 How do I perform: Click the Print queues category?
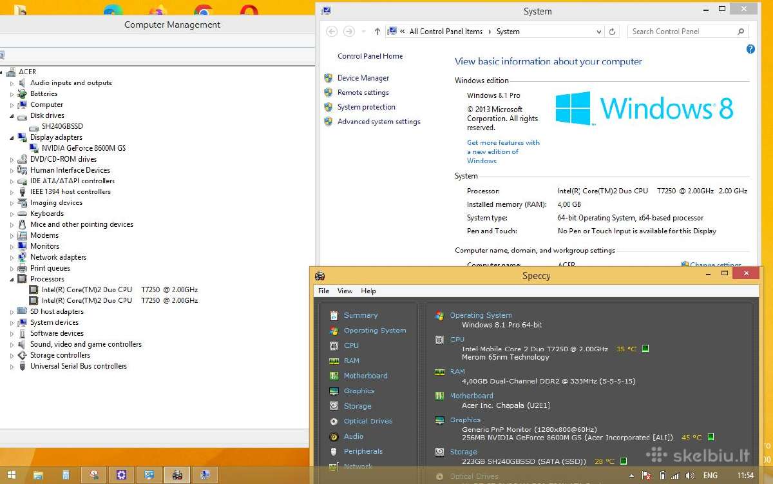(x=50, y=268)
